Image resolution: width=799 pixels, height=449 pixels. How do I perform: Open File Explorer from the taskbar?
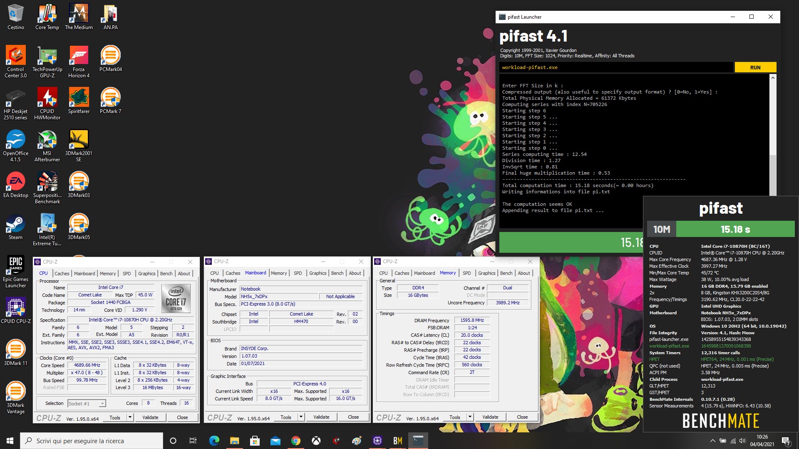point(234,441)
